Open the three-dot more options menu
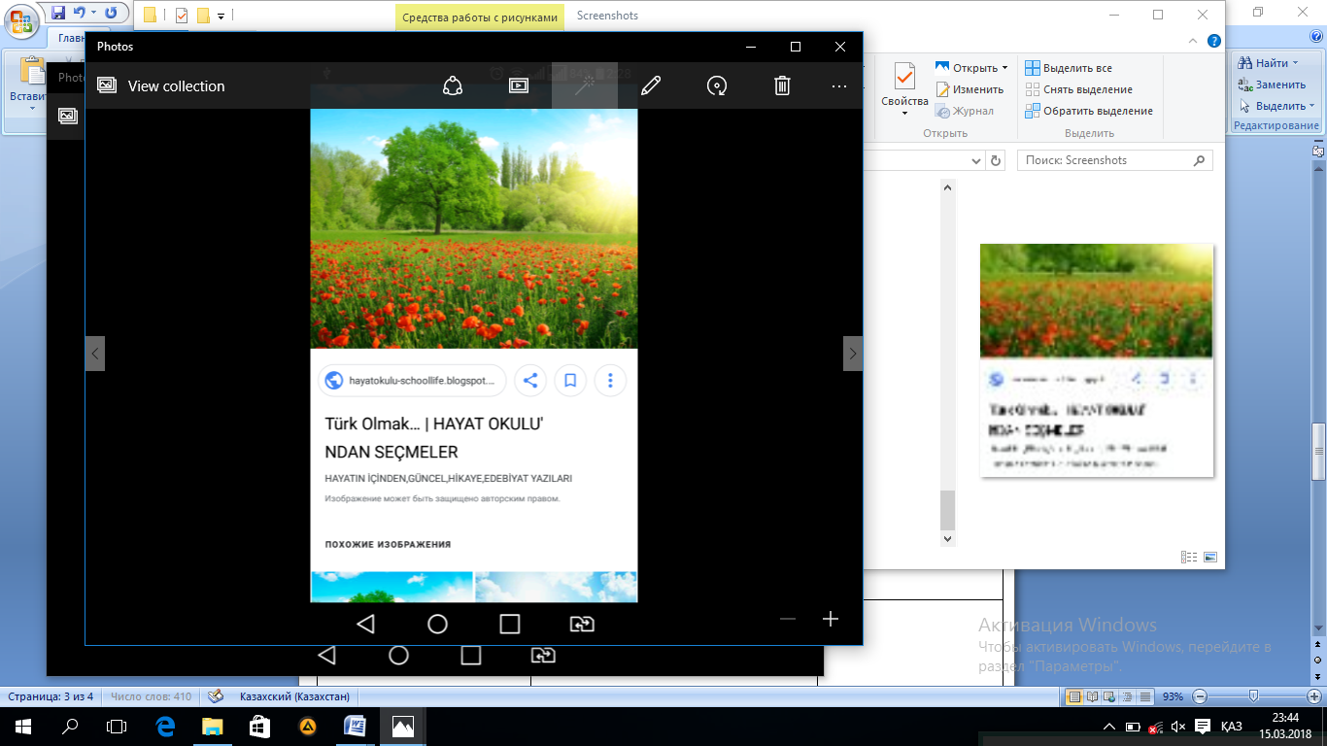Image resolution: width=1327 pixels, height=746 pixels. click(x=839, y=85)
